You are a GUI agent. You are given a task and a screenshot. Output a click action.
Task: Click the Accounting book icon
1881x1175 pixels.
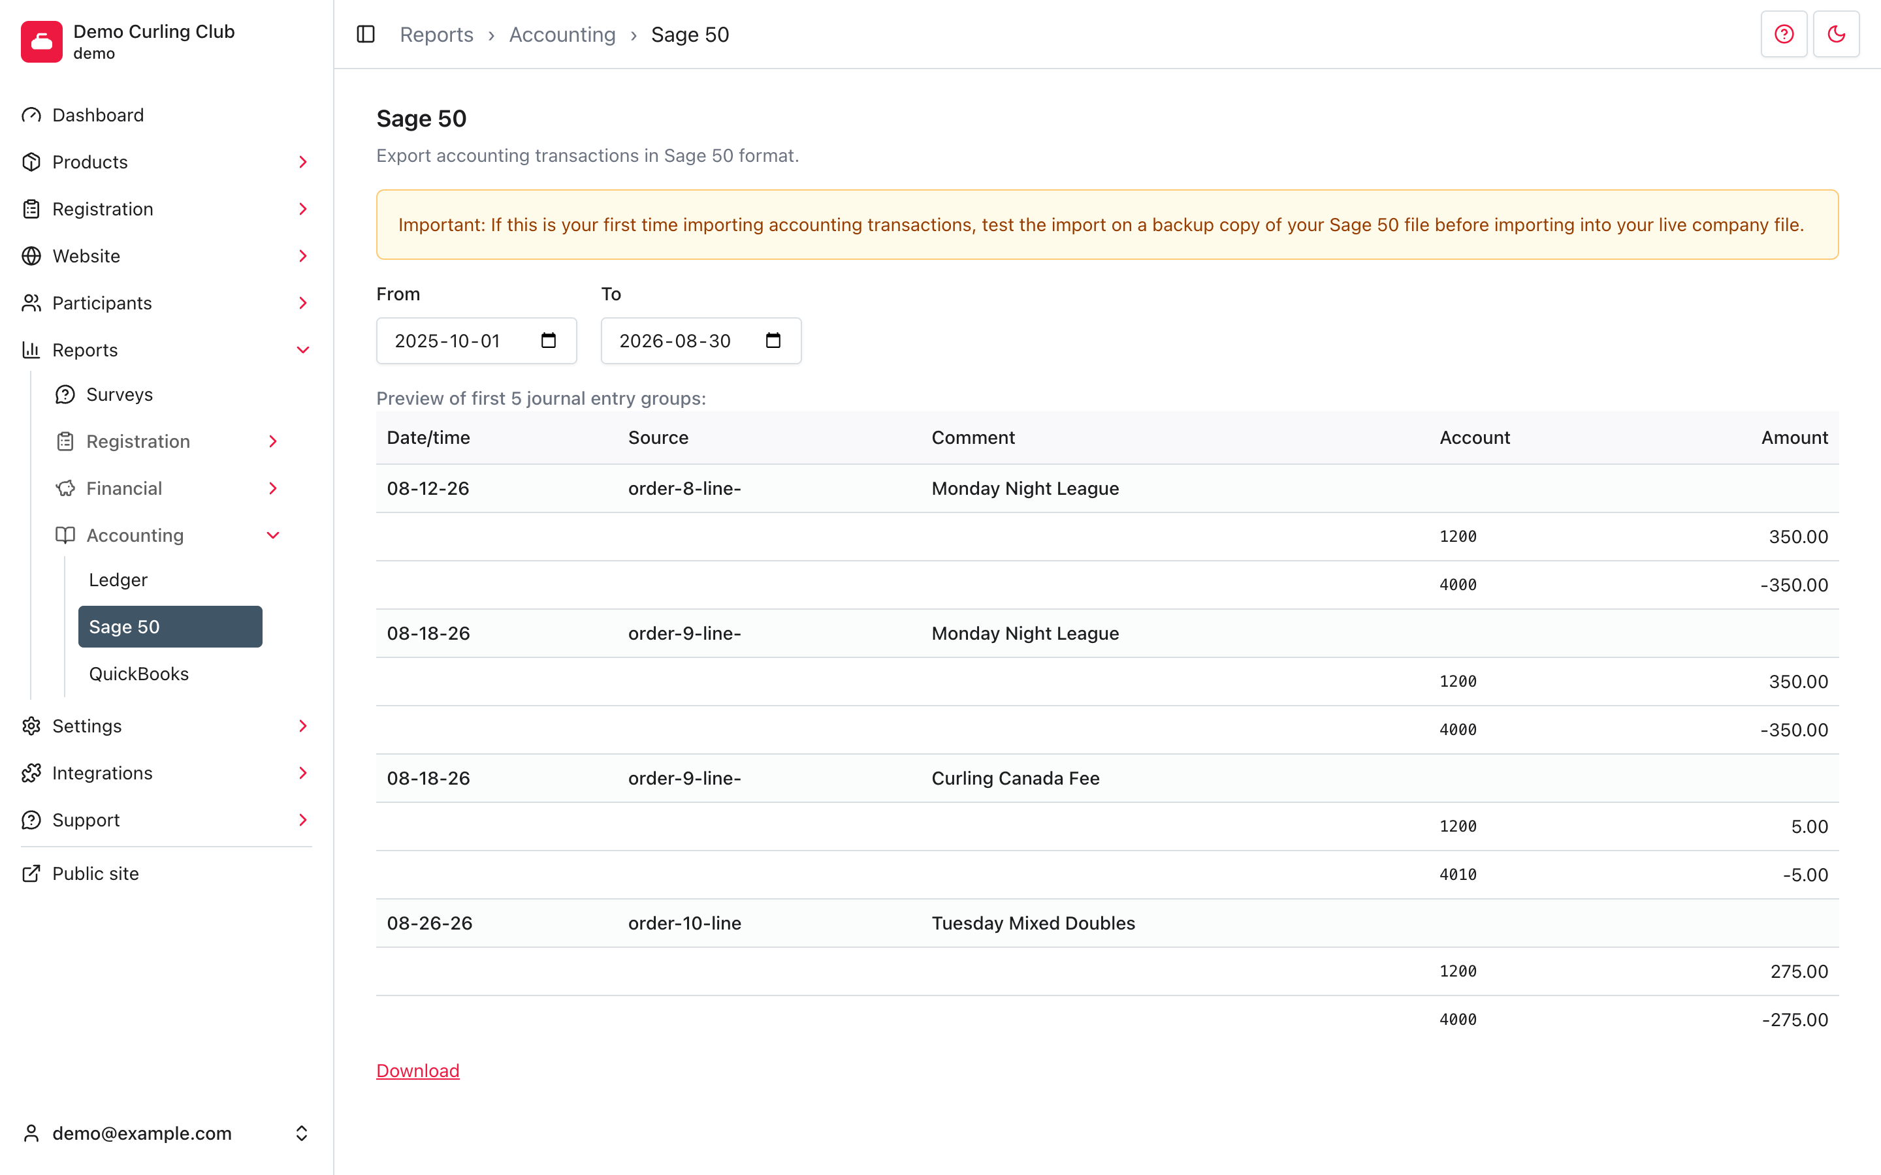click(x=65, y=535)
